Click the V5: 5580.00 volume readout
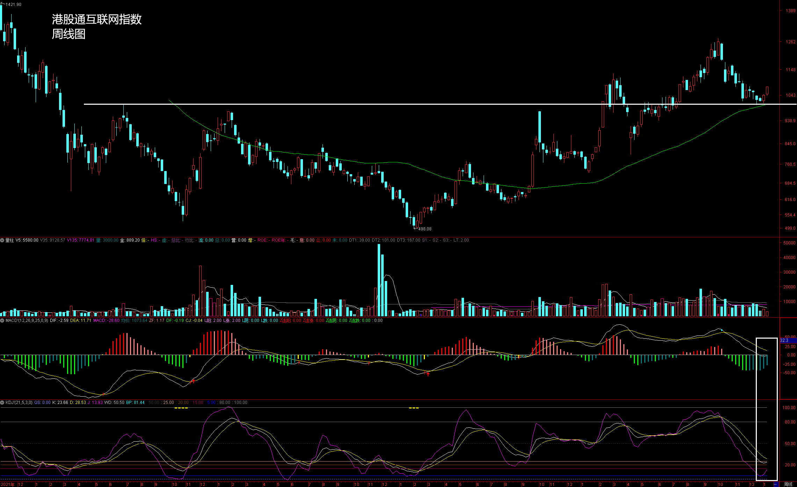797x487 pixels. pyautogui.click(x=27, y=240)
